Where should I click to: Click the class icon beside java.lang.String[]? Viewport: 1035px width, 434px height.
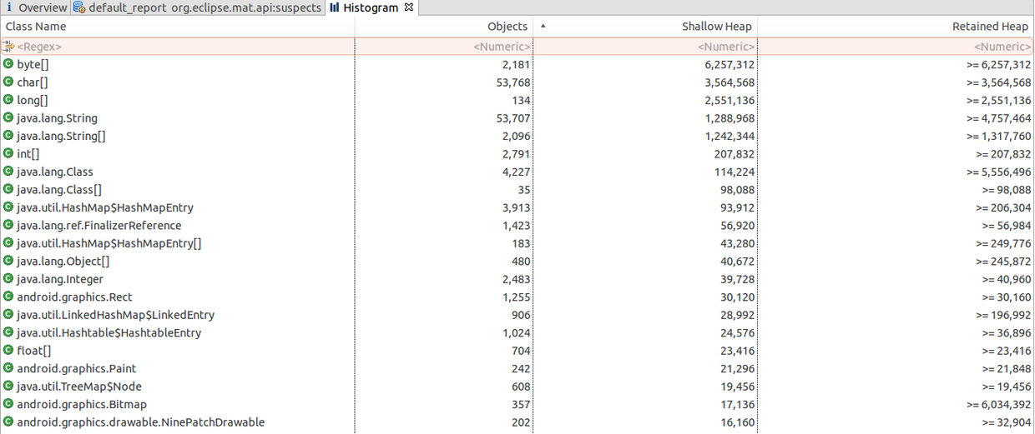(8, 136)
